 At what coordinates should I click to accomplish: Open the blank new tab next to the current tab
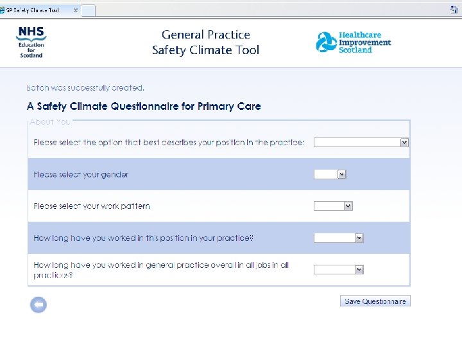(x=88, y=10)
